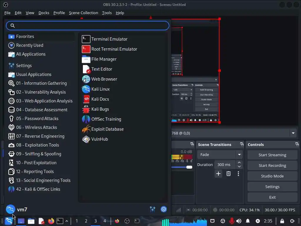Open notifications bell in system tray
The width and height of the screenshot is (301, 226).
pos(248,221)
